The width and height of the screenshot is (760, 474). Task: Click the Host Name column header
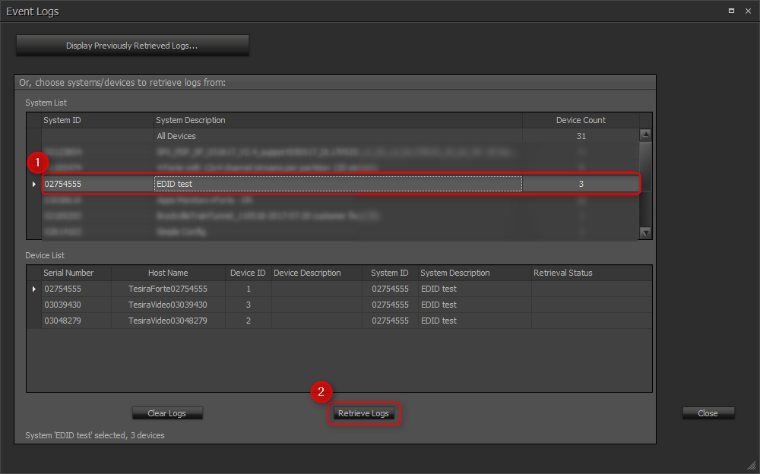coord(168,273)
